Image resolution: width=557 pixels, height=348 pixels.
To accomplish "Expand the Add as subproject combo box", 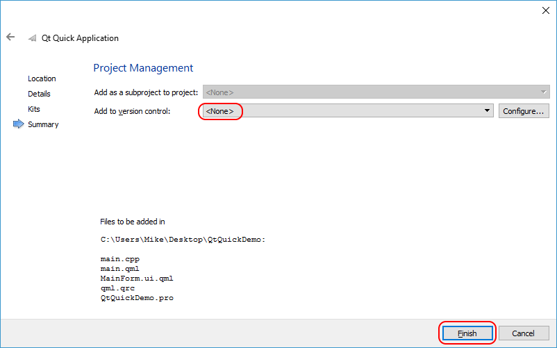I will pyautogui.click(x=375, y=92).
